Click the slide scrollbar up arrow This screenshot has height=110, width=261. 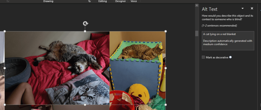[x=197, y=5]
